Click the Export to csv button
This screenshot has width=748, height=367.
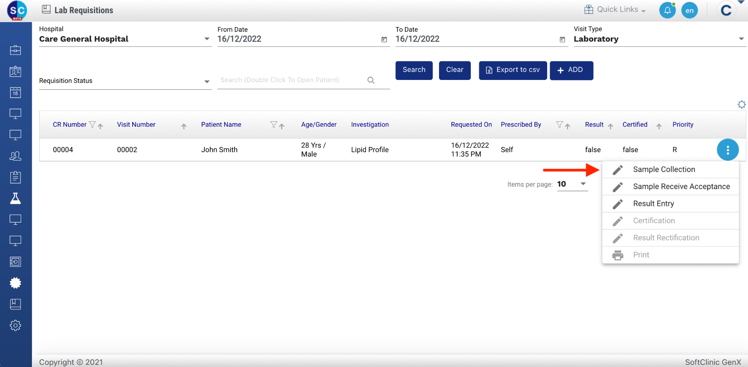coord(512,70)
